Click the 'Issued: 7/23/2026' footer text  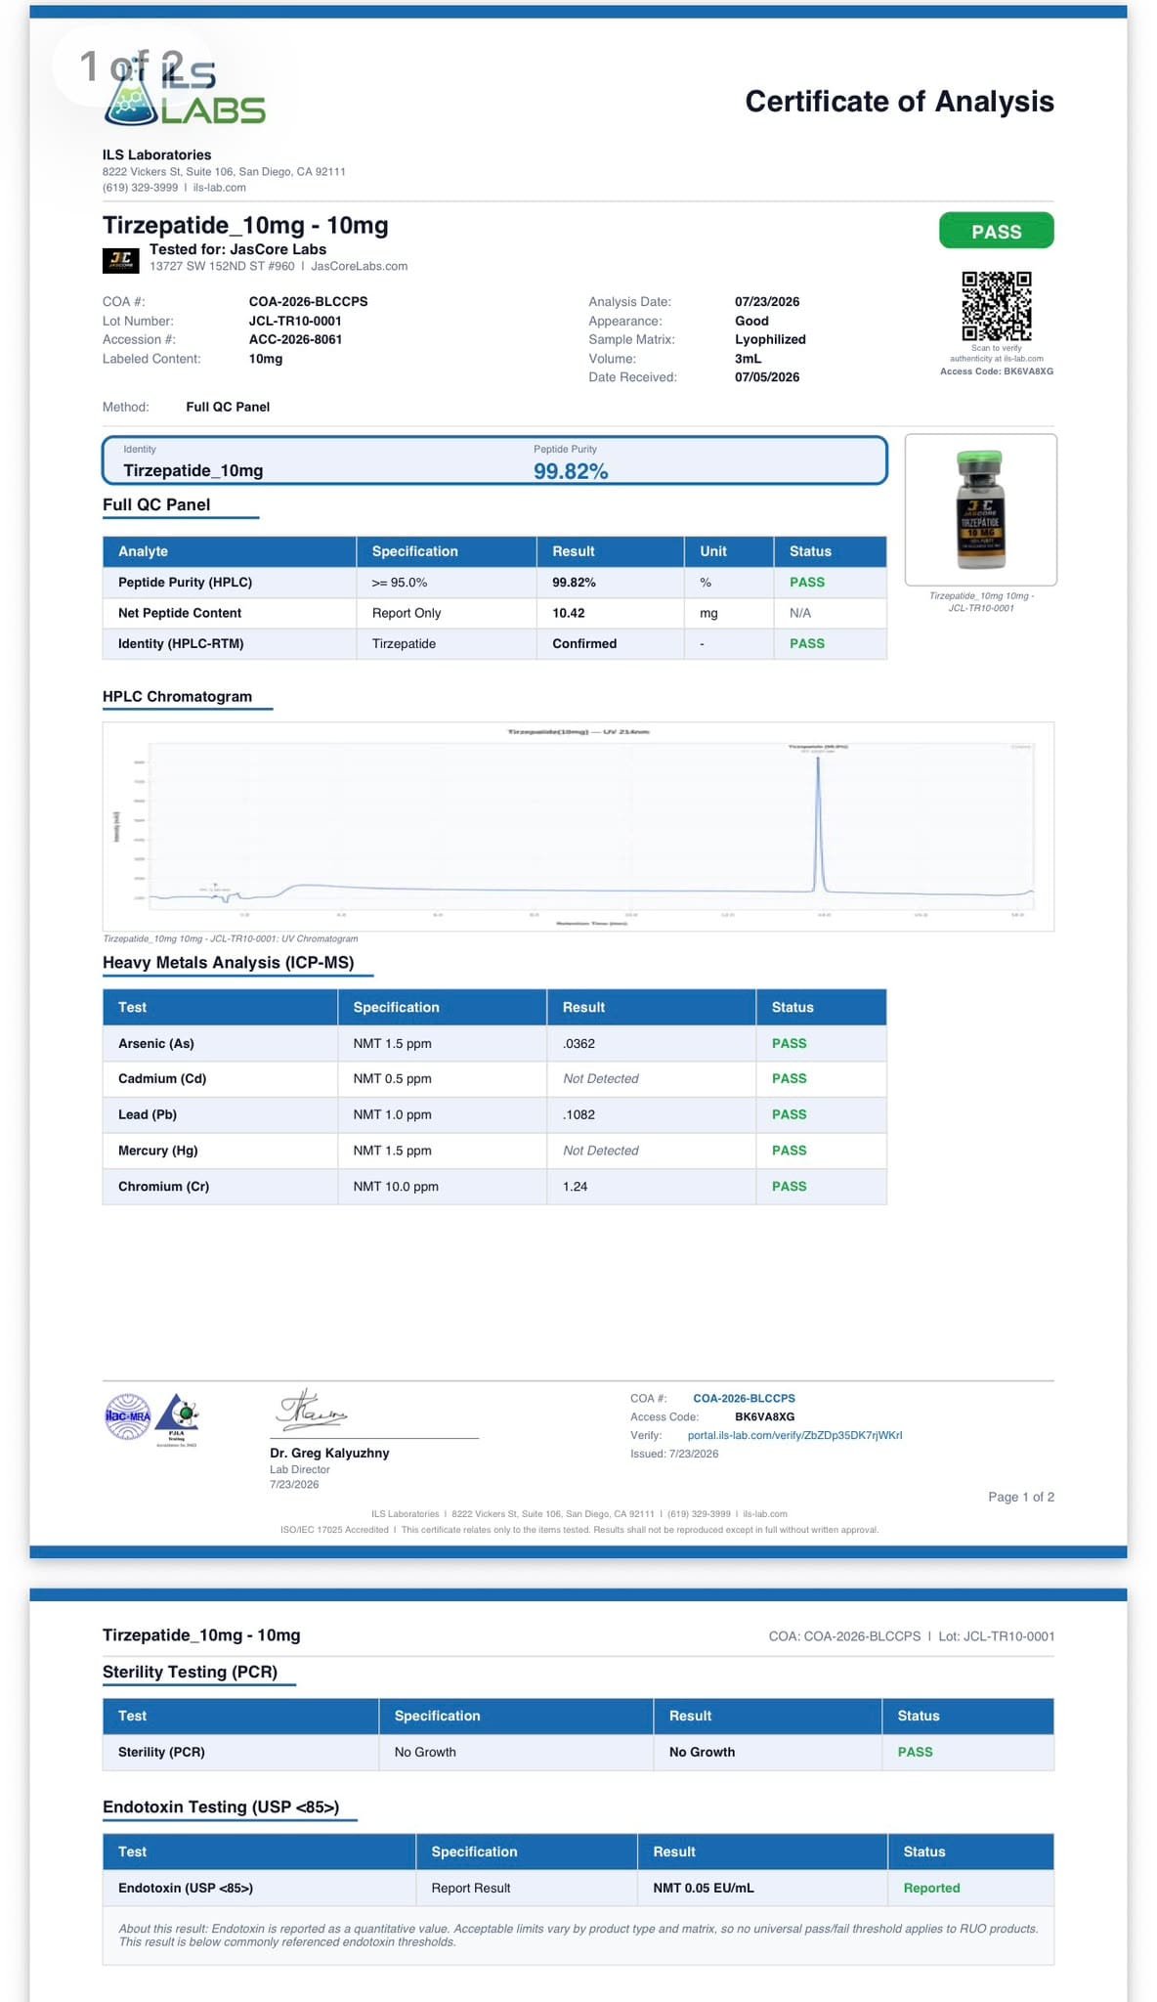(674, 1454)
